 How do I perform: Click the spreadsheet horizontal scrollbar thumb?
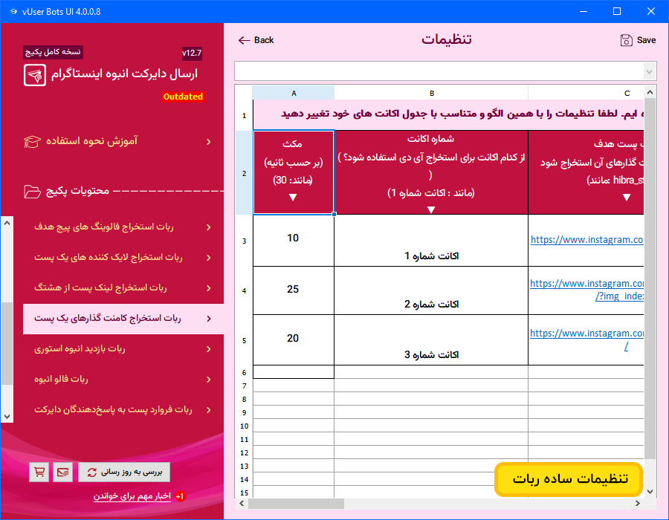[x=296, y=504]
